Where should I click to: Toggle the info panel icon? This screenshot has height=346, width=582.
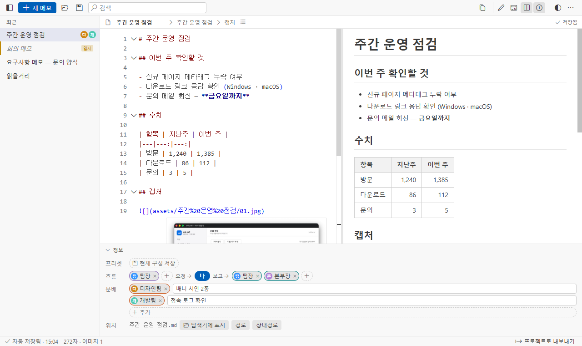pos(539,8)
